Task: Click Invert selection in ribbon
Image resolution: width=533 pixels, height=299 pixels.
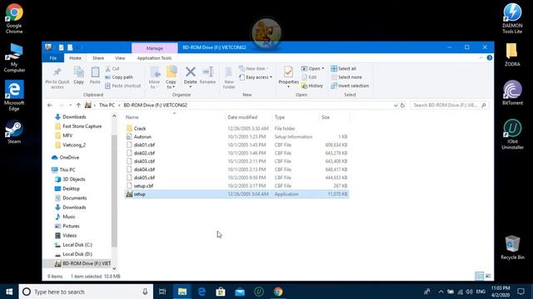Action: [350, 86]
